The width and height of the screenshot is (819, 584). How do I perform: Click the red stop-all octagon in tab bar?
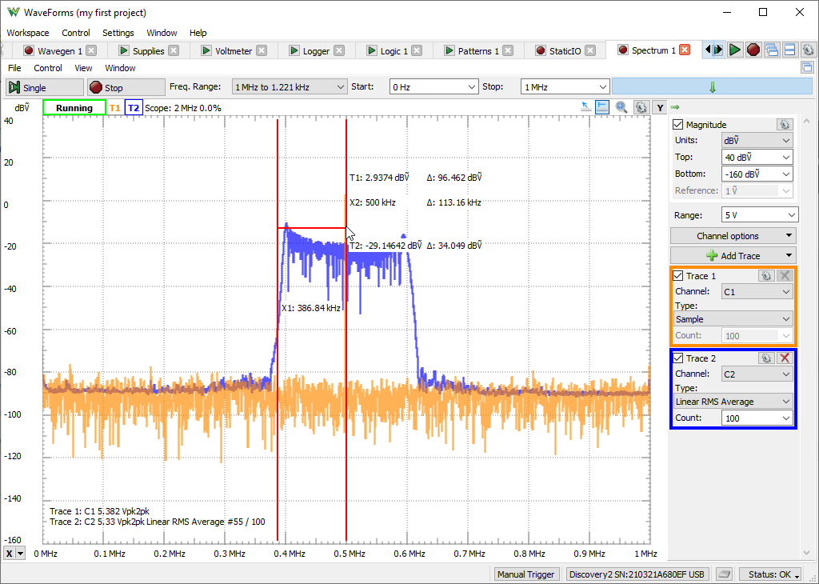pyautogui.click(x=753, y=50)
